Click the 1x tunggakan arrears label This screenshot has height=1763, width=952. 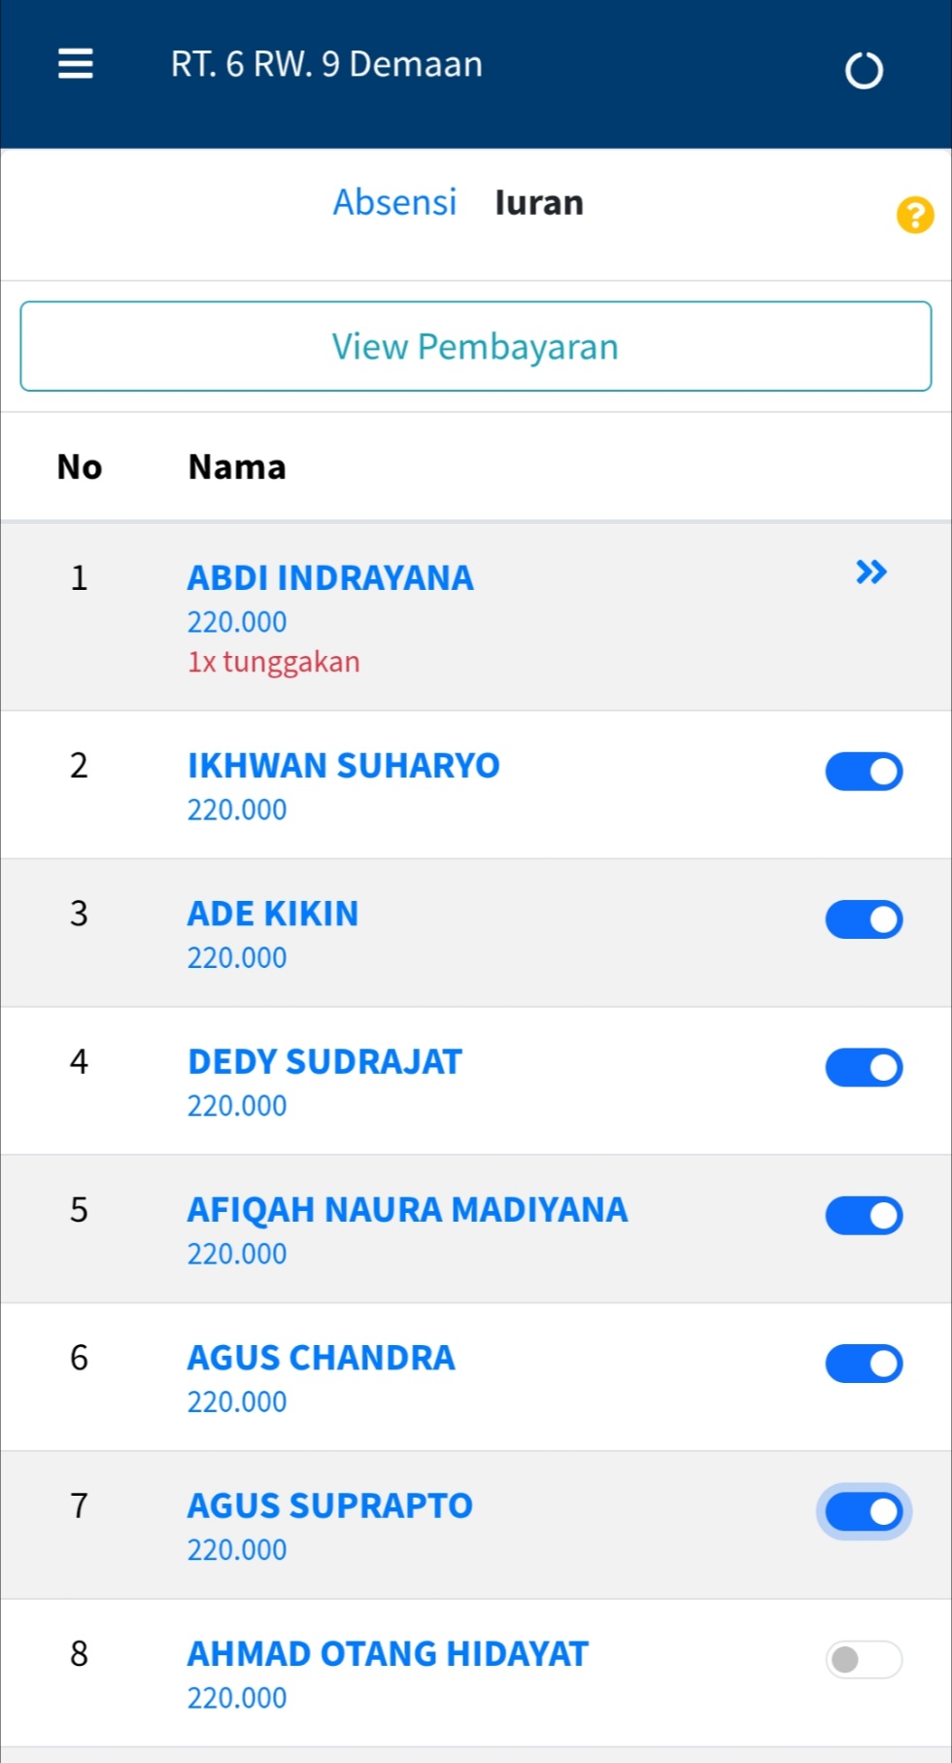tap(273, 662)
